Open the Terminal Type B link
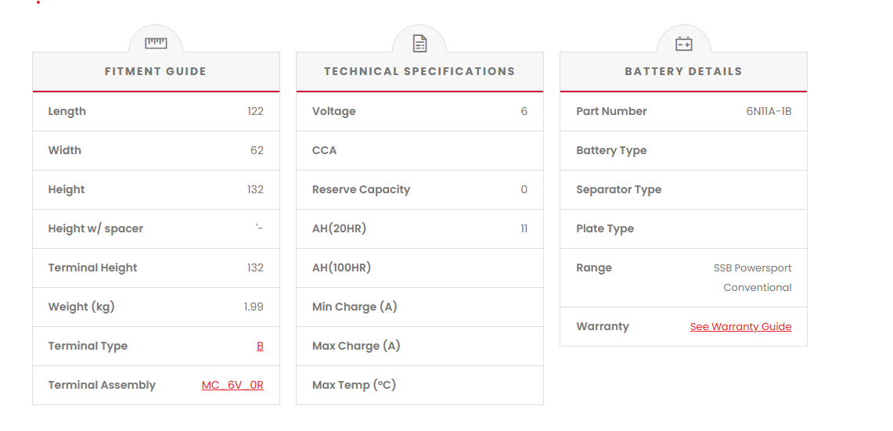 260,346
